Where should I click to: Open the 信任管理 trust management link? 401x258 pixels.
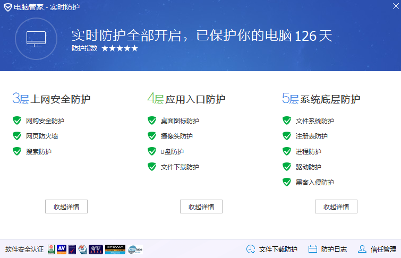383,250
